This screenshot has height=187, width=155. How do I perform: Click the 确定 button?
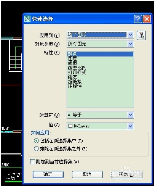point(48,174)
